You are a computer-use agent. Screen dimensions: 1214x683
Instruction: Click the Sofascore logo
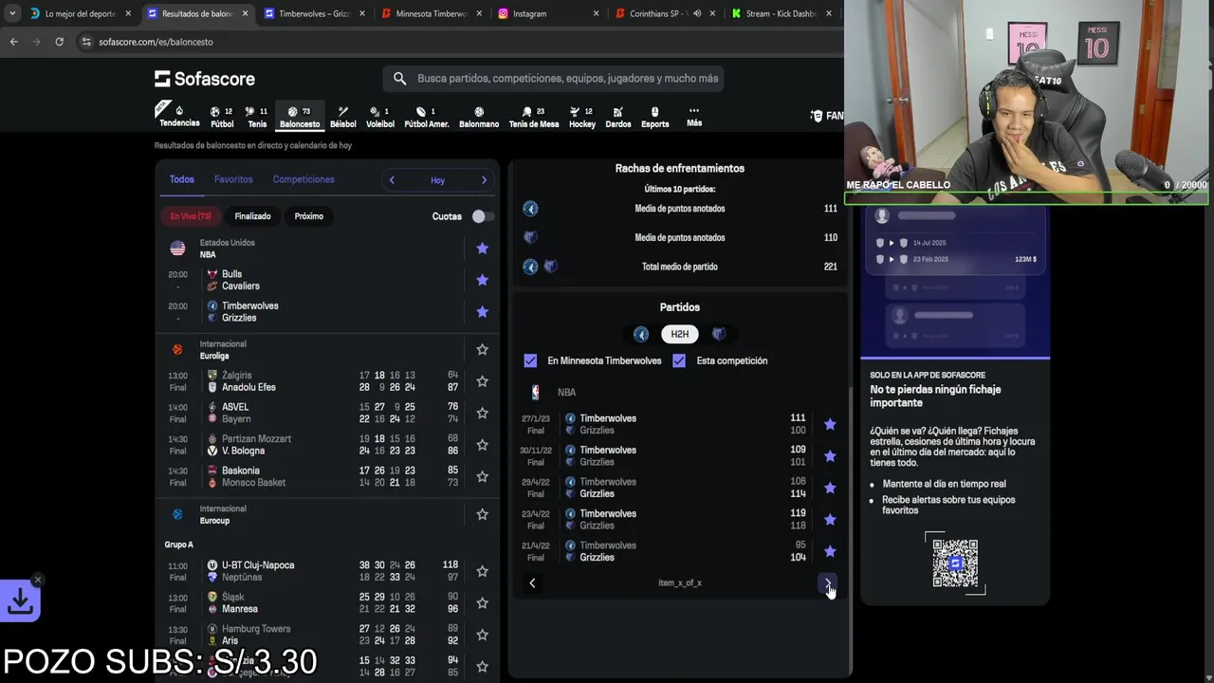[x=205, y=79]
